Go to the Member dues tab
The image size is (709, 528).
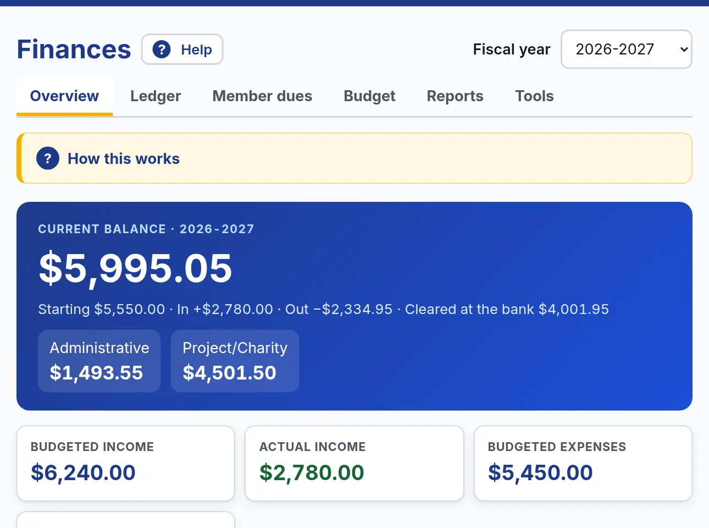[x=262, y=96]
